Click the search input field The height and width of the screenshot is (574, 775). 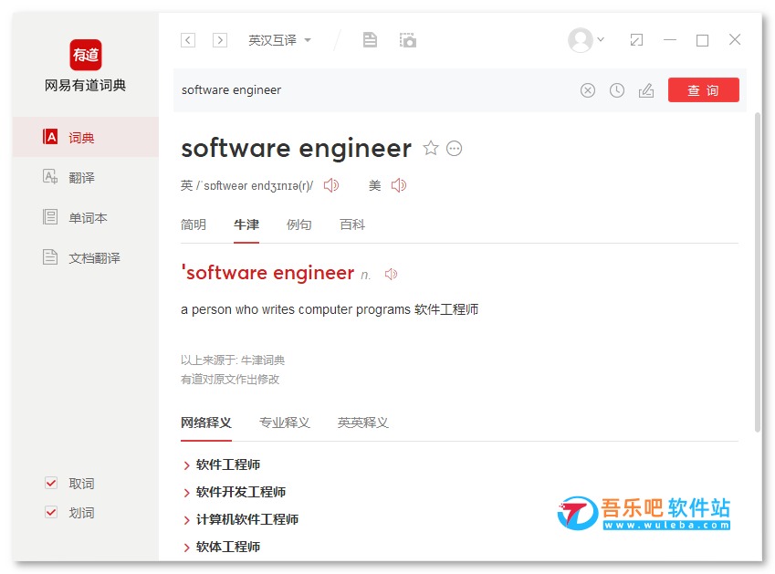[x=376, y=90]
